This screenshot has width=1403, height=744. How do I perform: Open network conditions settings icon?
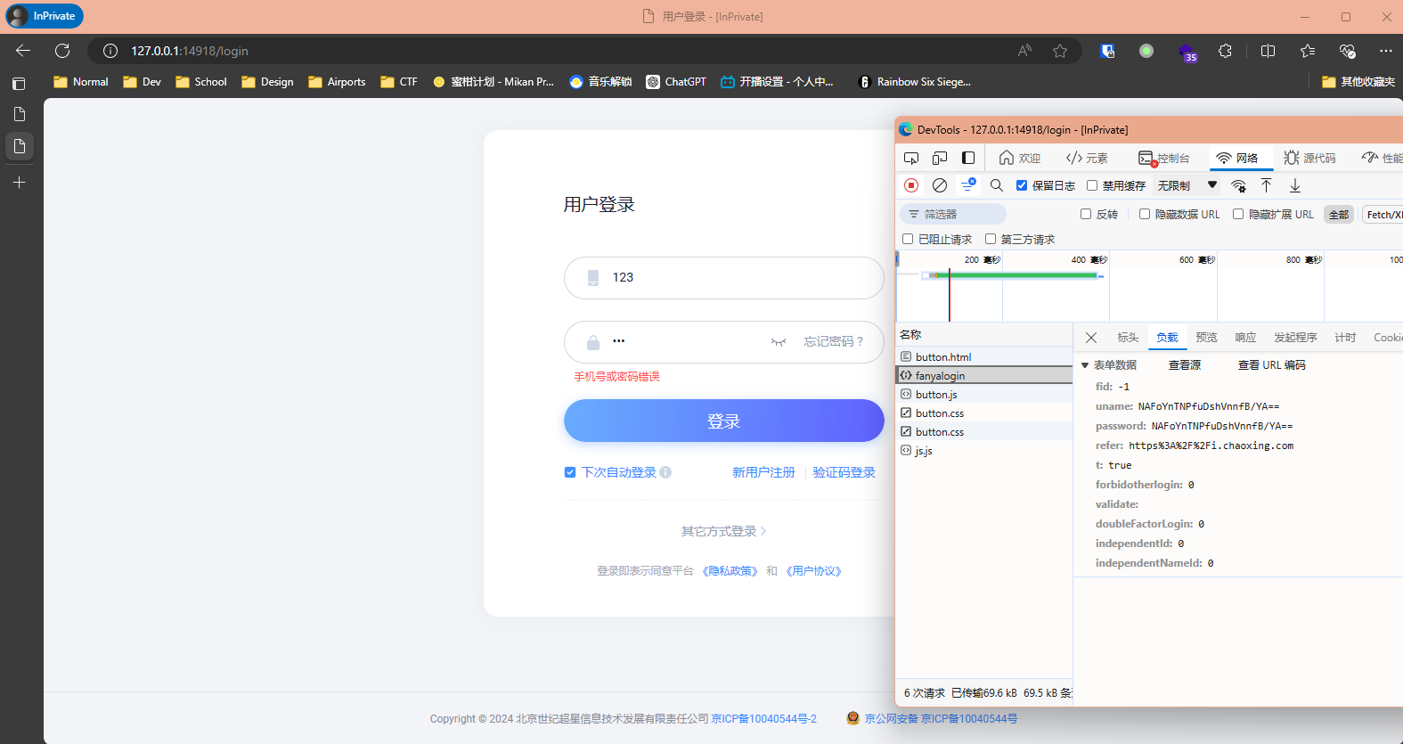pyautogui.click(x=1238, y=185)
